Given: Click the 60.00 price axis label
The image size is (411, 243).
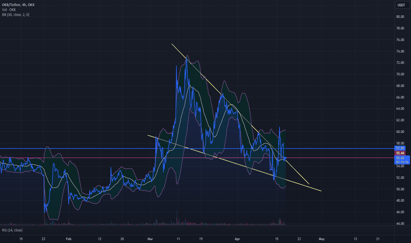Looking at the screenshot, I should (400, 132).
